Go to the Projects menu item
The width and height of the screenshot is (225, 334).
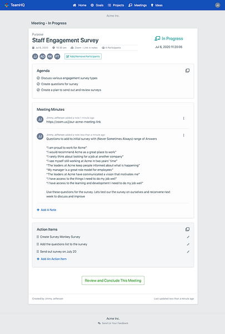pyautogui.click(x=116, y=5)
